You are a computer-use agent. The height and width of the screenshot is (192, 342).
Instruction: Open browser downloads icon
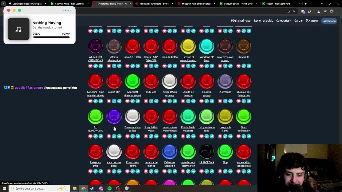pos(319,11)
